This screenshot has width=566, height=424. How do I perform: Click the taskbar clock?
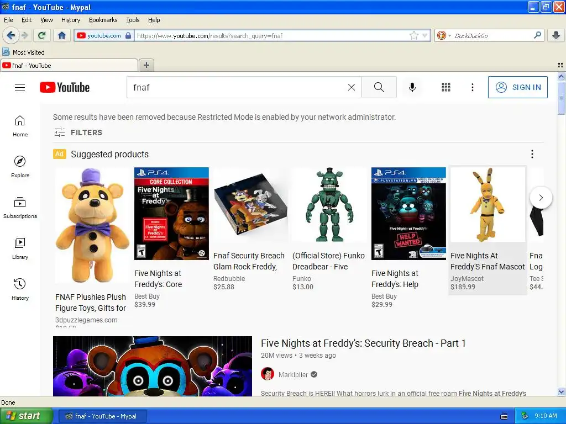pyautogui.click(x=546, y=416)
